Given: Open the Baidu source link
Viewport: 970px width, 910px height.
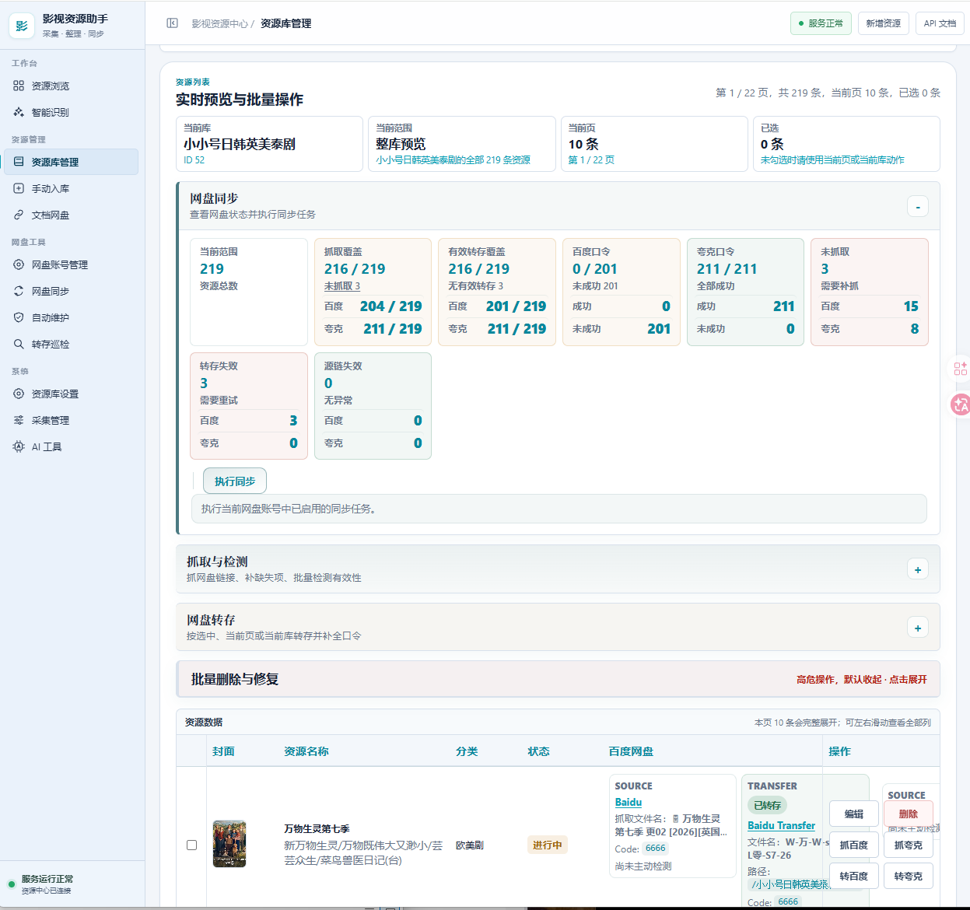Looking at the screenshot, I should 629,802.
